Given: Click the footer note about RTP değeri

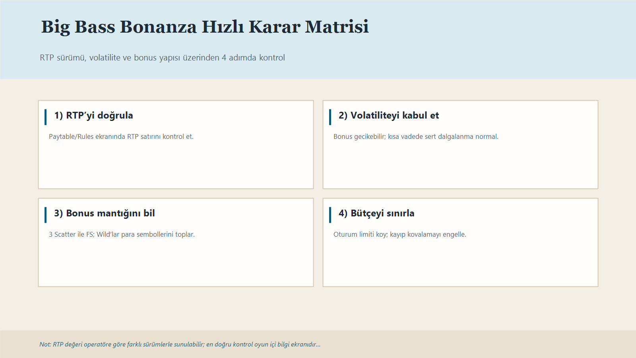Looking at the screenshot, I should [180, 344].
